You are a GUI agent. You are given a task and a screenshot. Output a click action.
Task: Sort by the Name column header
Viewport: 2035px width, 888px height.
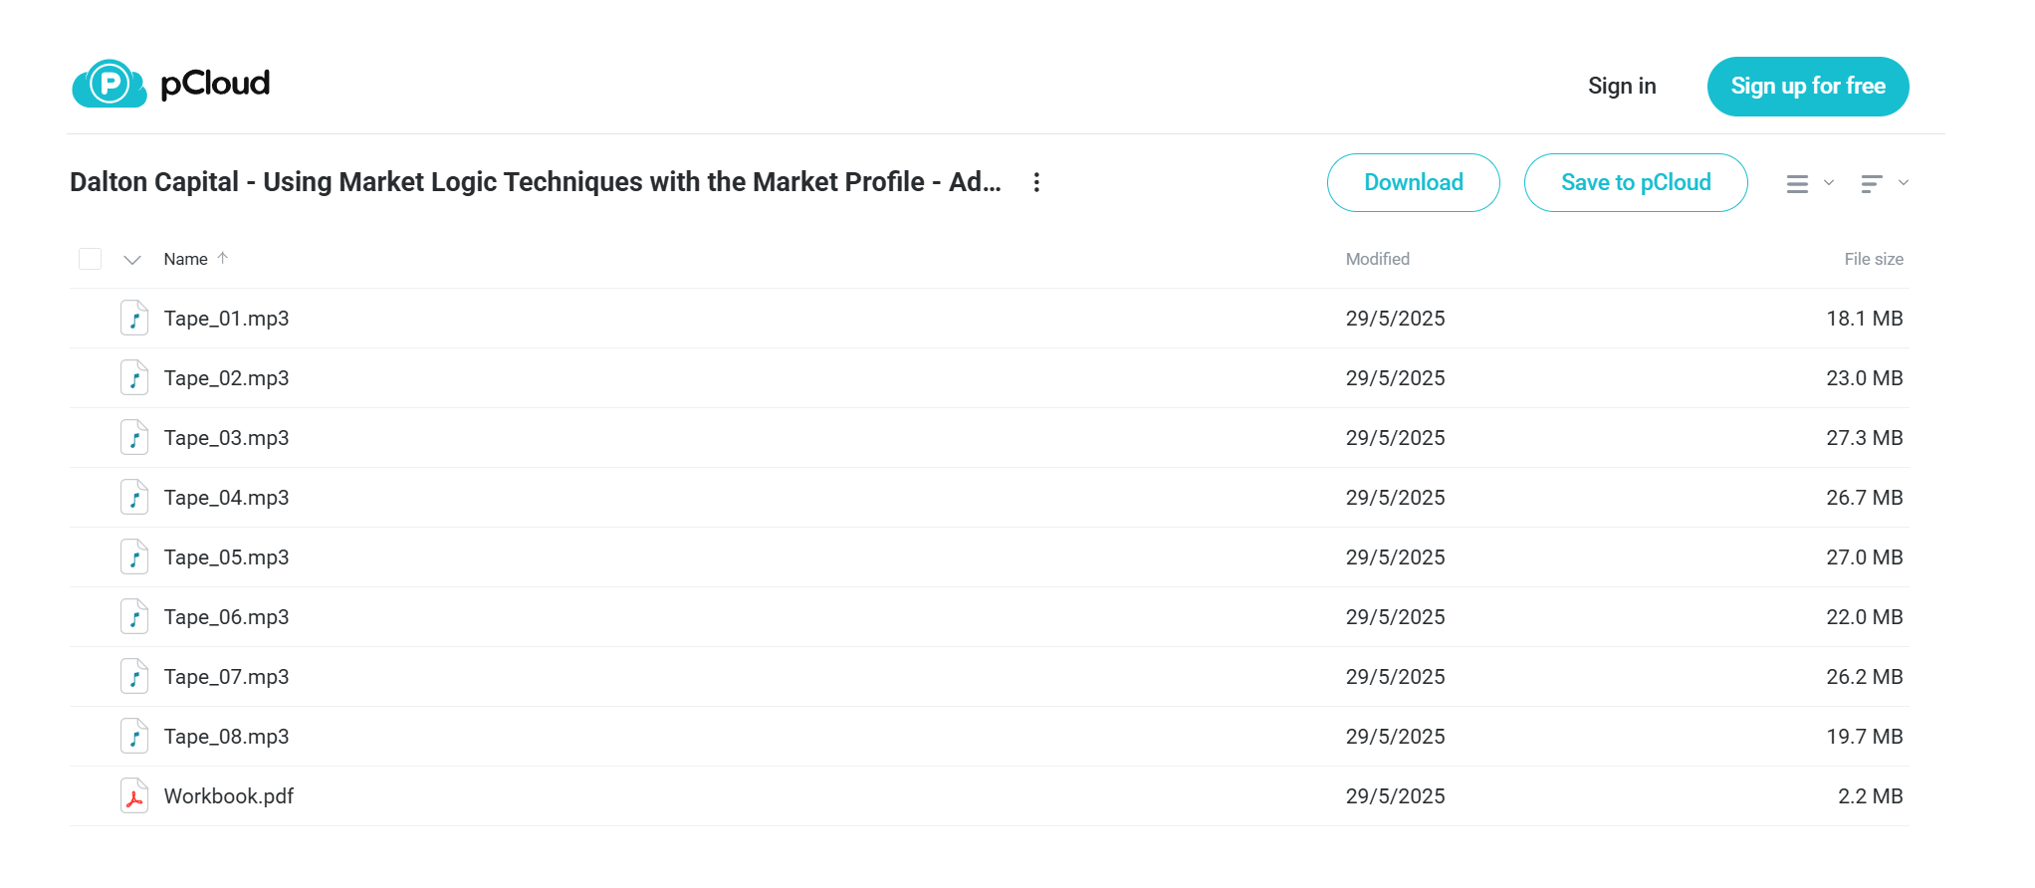(186, 259)
